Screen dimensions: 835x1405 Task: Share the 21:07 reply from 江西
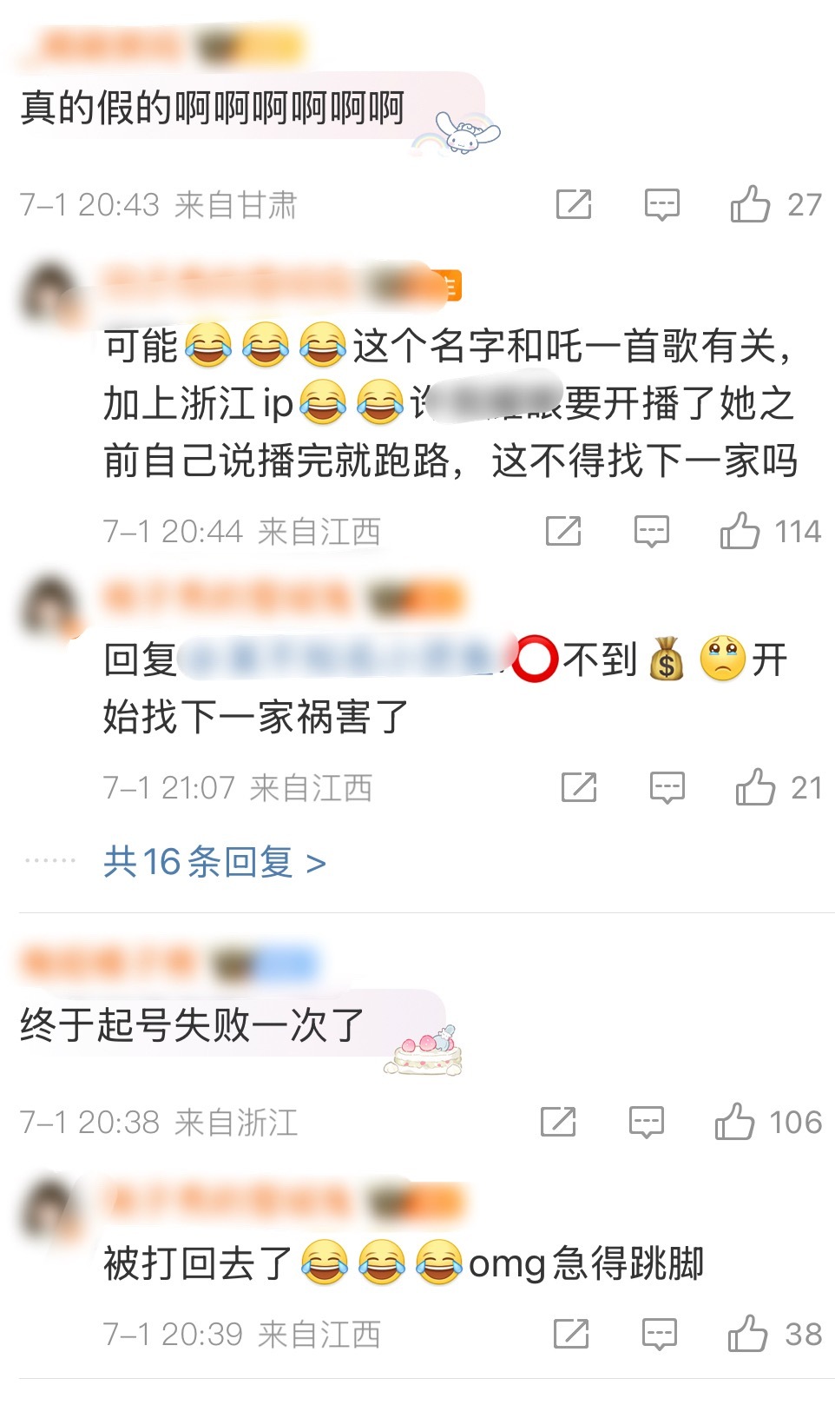578,787
